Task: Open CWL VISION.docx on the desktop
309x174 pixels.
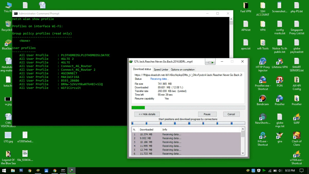Action: click(x=8, y=121)
